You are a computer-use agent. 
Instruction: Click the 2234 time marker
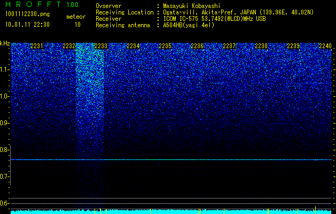[x=133, y=46]
